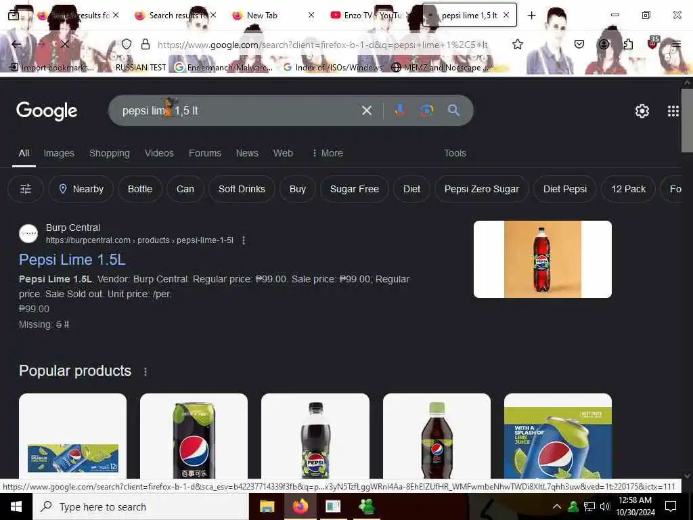Open the Firefox account icon
Image resolution: width=693 pixels, height=520 pixels.
[x=604, y=44]
